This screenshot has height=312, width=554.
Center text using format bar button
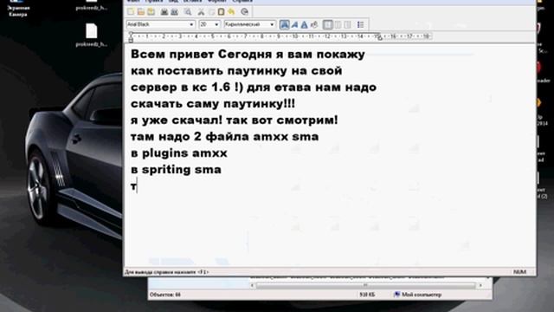338,24
